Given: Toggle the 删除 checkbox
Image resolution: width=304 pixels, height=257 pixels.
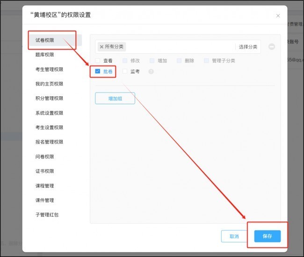Looking at the screenshot, I should (179, 61).
